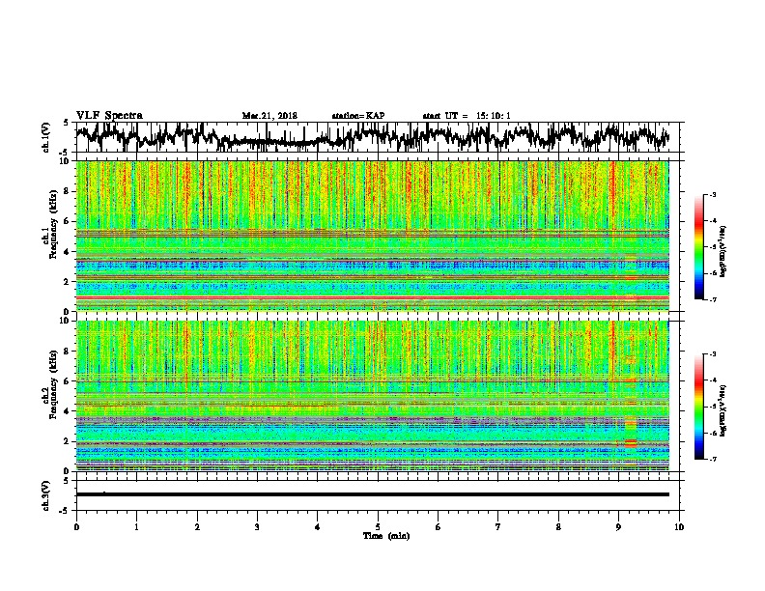Click the time axis tick label 7

(x=498, y=527)
